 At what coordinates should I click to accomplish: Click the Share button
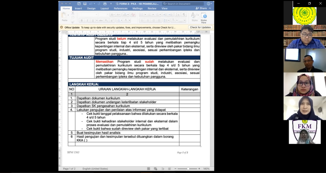pyautogui.click(x=201, y=8)
